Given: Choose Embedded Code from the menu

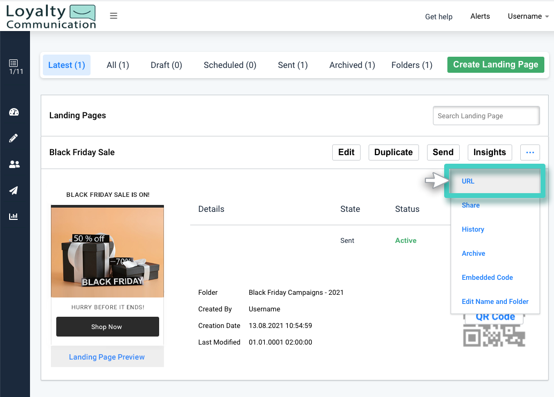Looking at the screenshot, I should pos(487,277).
